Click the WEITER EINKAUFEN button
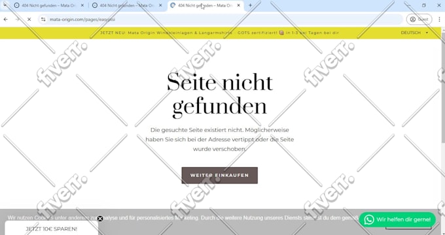 pyautogui.click(x=220, y=175)
